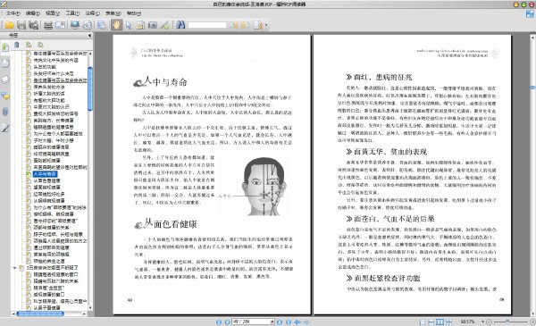
Task: Select the arrow Select tool
Action: pyautogui.click(x=129, y=25)
